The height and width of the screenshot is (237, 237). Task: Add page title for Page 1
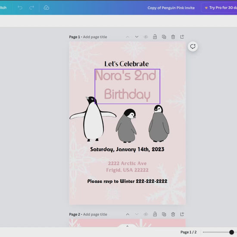[x=95, y=37]
